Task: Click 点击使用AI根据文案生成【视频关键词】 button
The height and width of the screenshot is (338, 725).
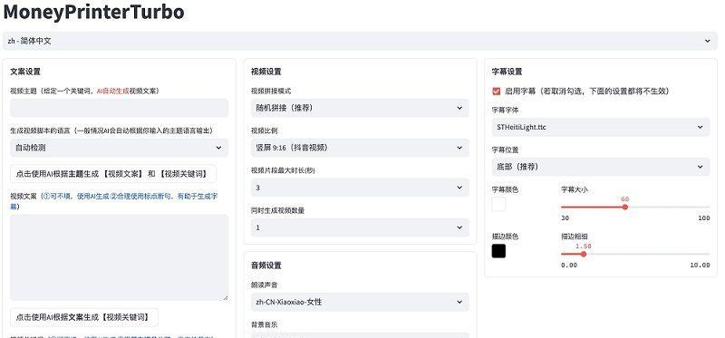Action: click(x=84, y=317)
